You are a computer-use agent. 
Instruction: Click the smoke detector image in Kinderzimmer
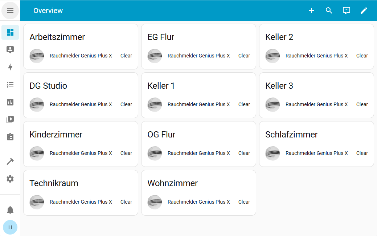pyautogui.click(x=37, y=153)
